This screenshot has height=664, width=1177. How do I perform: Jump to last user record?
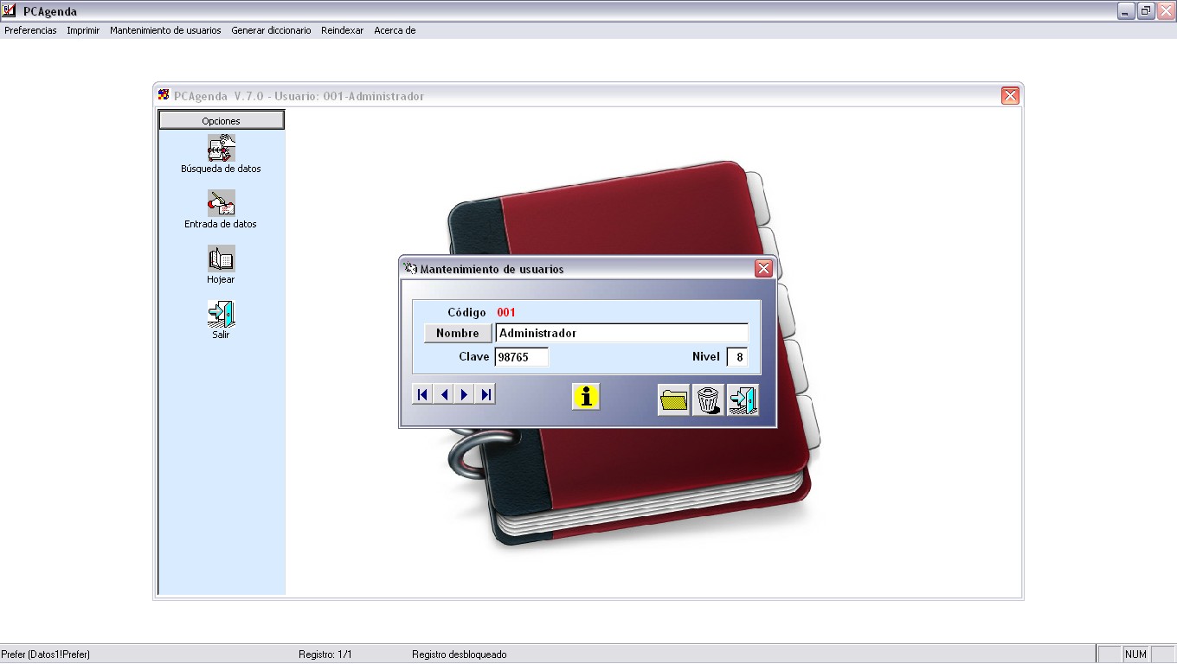click(486, 394)
